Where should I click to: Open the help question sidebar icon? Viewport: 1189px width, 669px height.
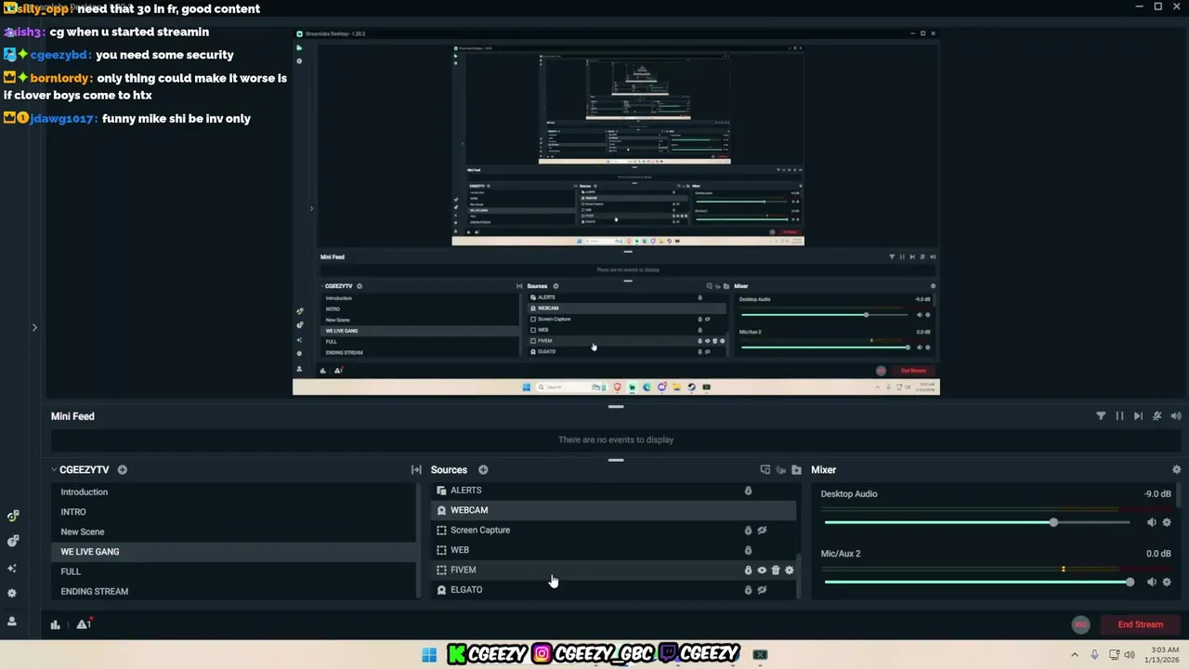click(12, 541)
